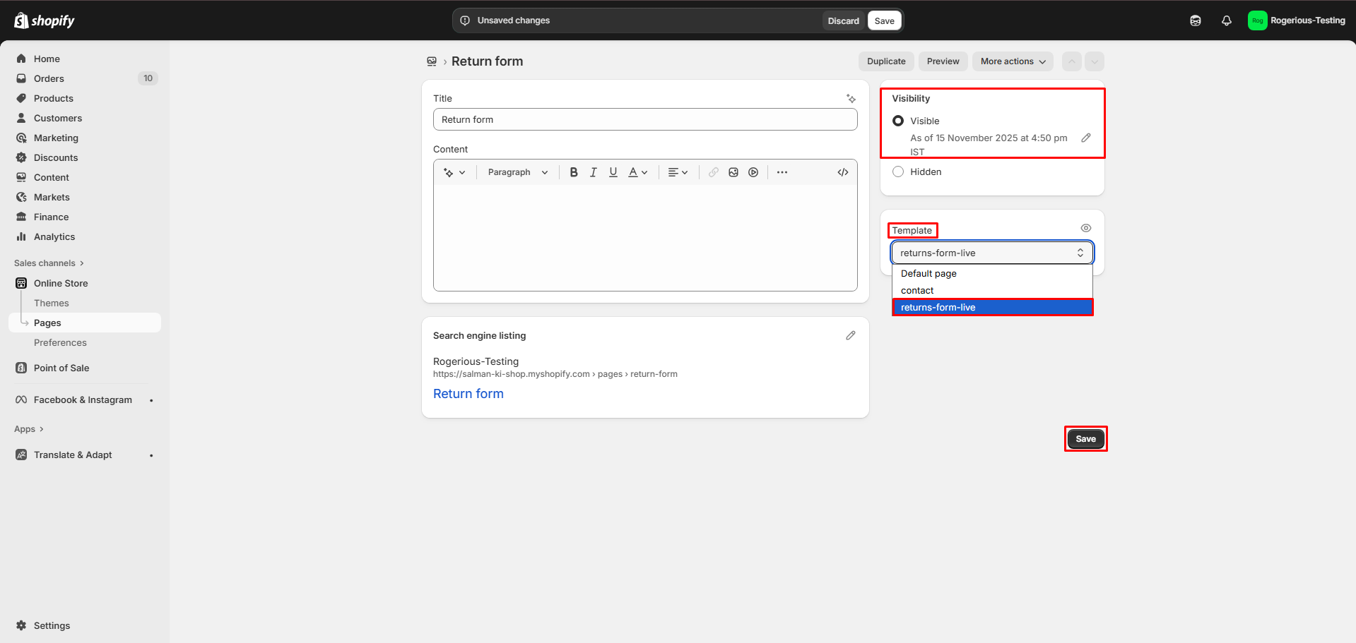Select the Hidden visibility option
This screenshot has height=643, width=1356.
click(898, 172)
